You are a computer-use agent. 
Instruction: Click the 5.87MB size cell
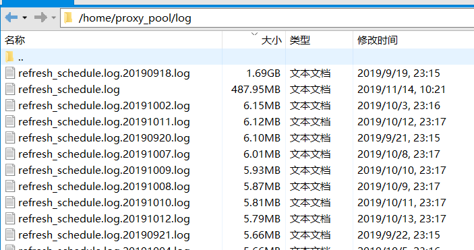click(262, 187)
